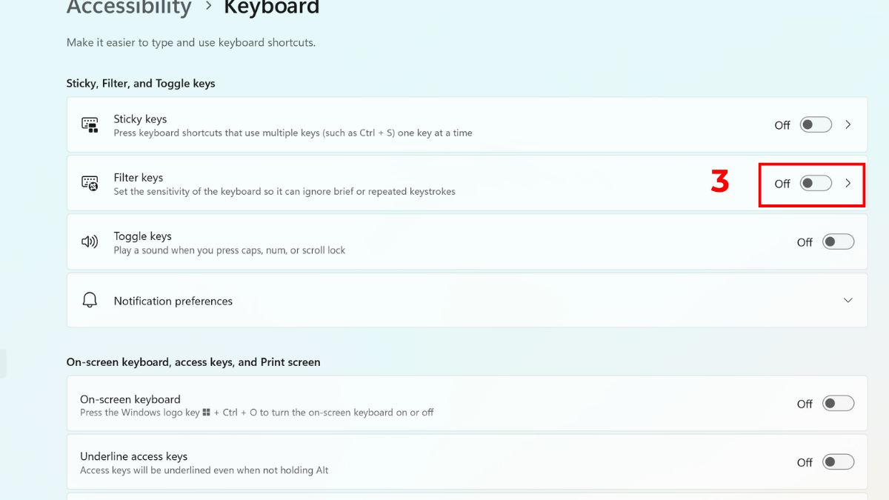The height and width of the screenshot is (500, 889).
Task: Click the Keyboard breadcrumb title
Action: pyautogui.click(x=272, y=8)
